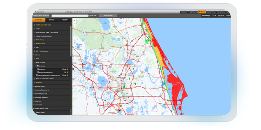Image resolution: width=261 pixels, height=130 pixels.
Task: Toggle the All Assets parent layer checkbox
Action: [x=37, y=66]
